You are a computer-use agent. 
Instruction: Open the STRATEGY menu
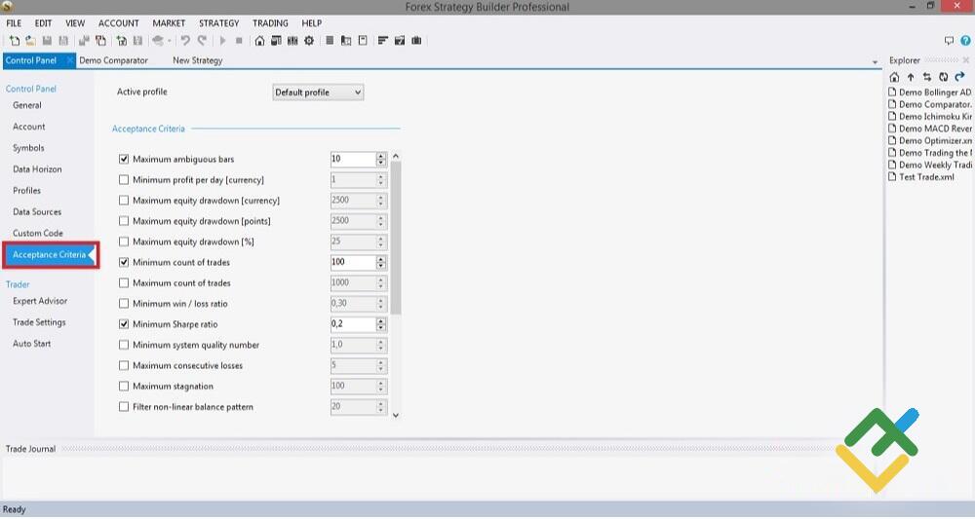click(218, 23)
